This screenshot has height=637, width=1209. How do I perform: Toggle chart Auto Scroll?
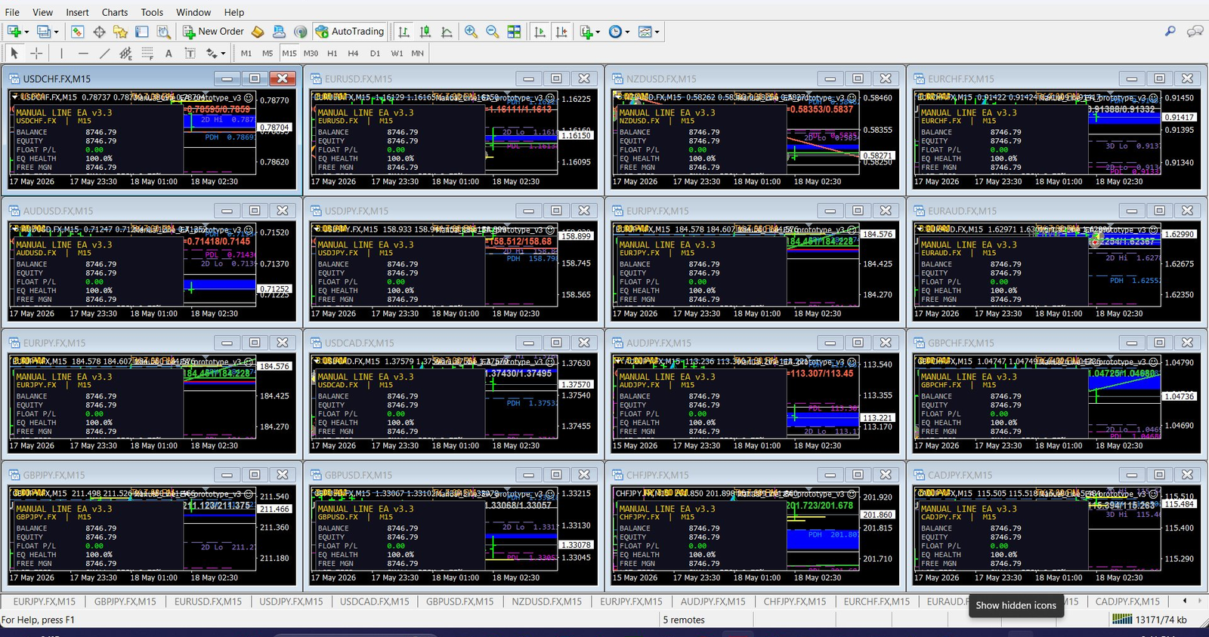pyautogui.click(x=540, y=32)
